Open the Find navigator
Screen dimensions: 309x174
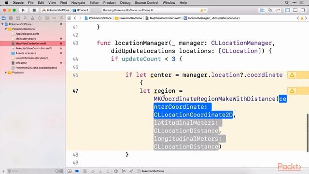coord(25,18)
